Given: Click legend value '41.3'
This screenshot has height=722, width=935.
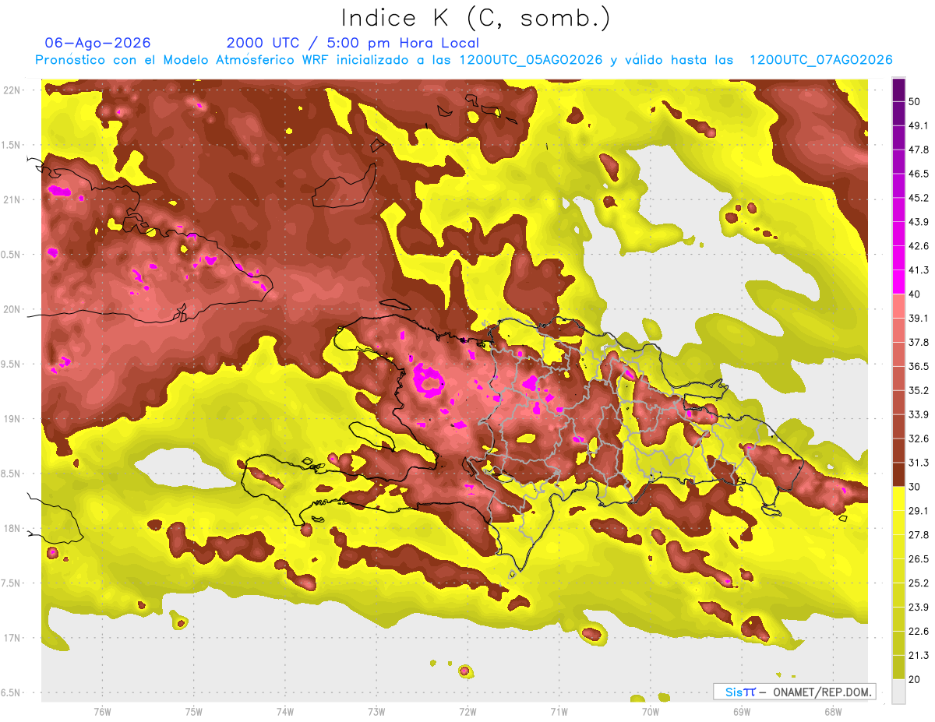Looking at the screenshot, I should [x=919, y=270].
